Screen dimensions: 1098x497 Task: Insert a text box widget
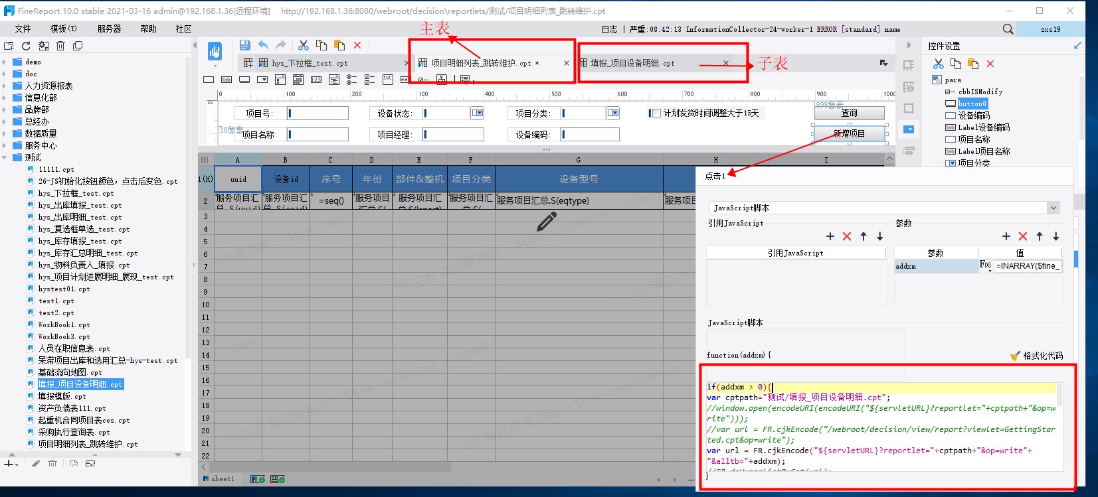click(209, 80)
